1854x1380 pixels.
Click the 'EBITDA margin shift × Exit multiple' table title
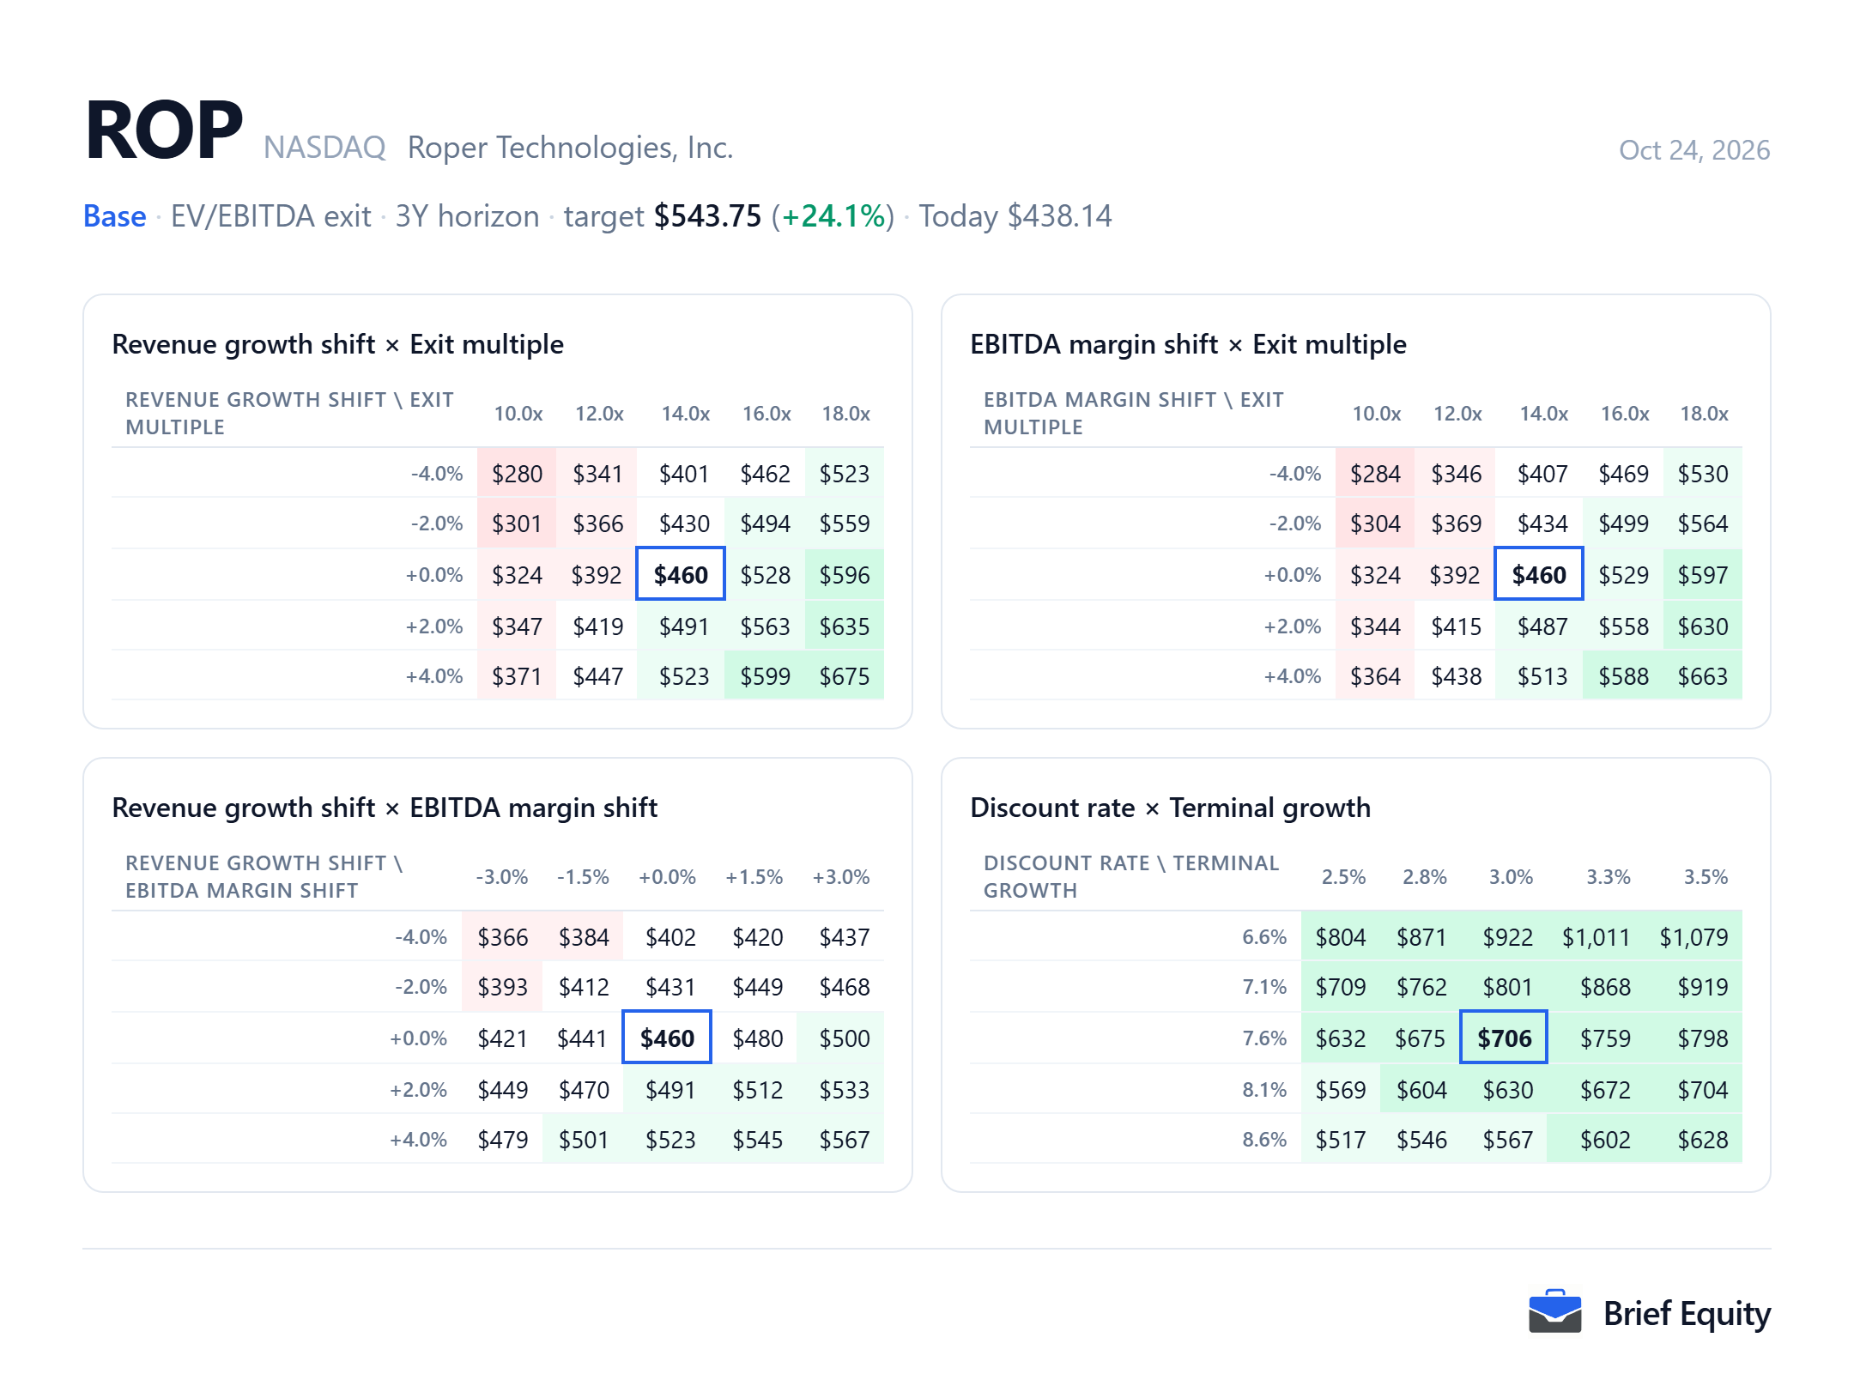click(x=1189, y=344)
